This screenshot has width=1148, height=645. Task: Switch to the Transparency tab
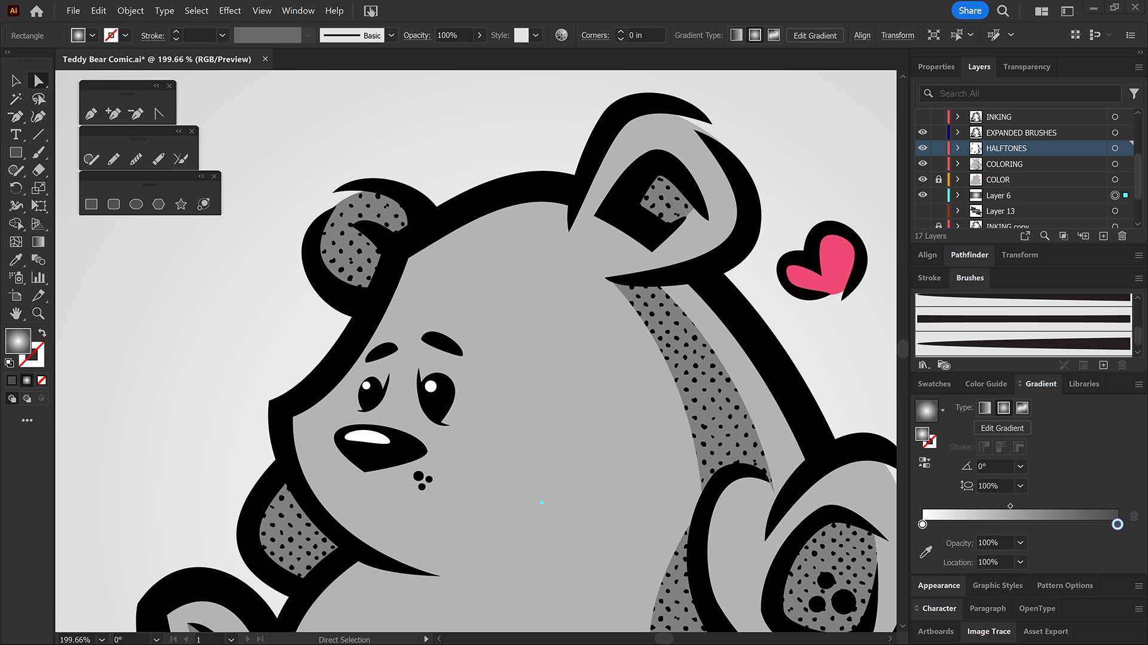click(1026, 67)
